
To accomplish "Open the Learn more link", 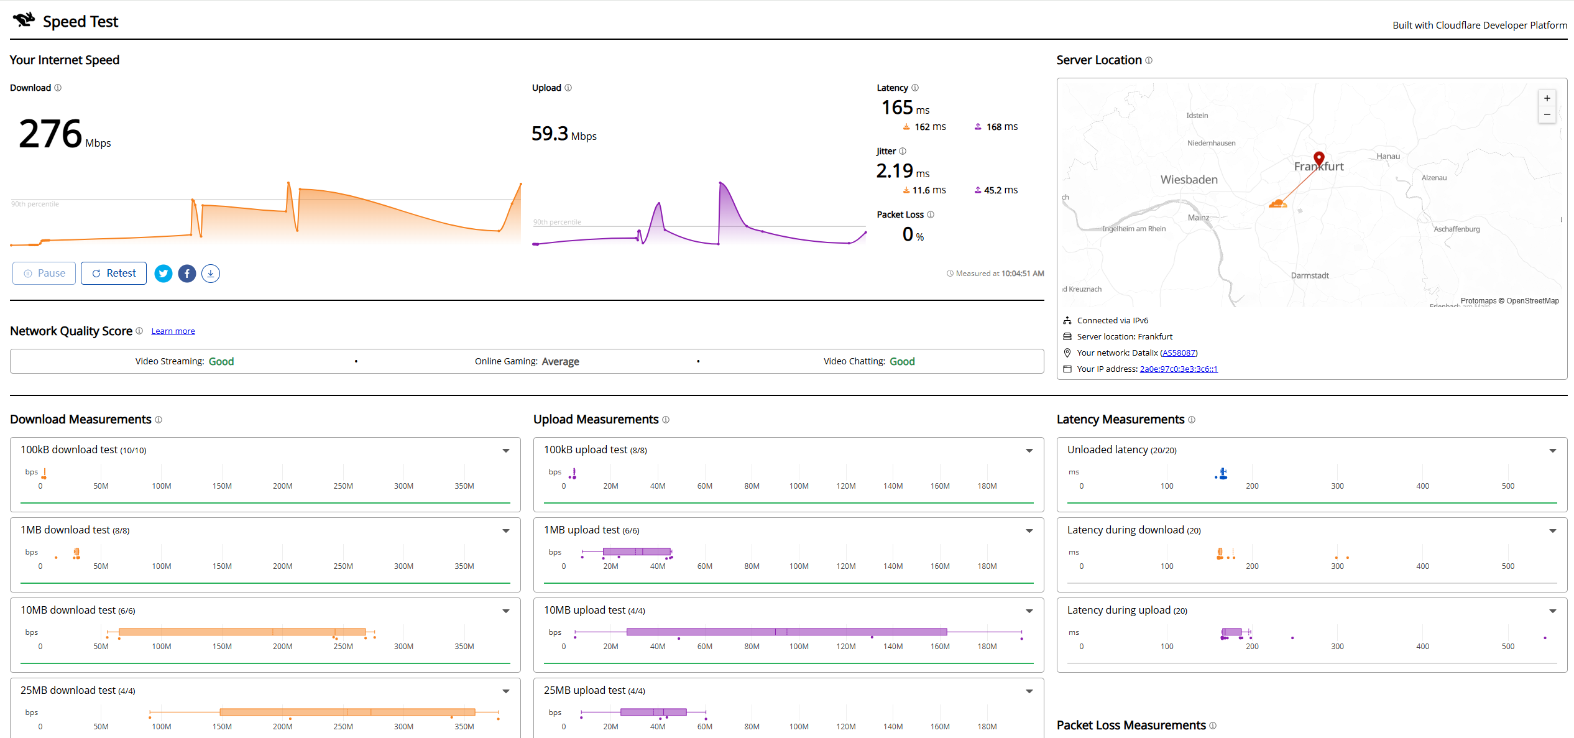I will [173, 331].
